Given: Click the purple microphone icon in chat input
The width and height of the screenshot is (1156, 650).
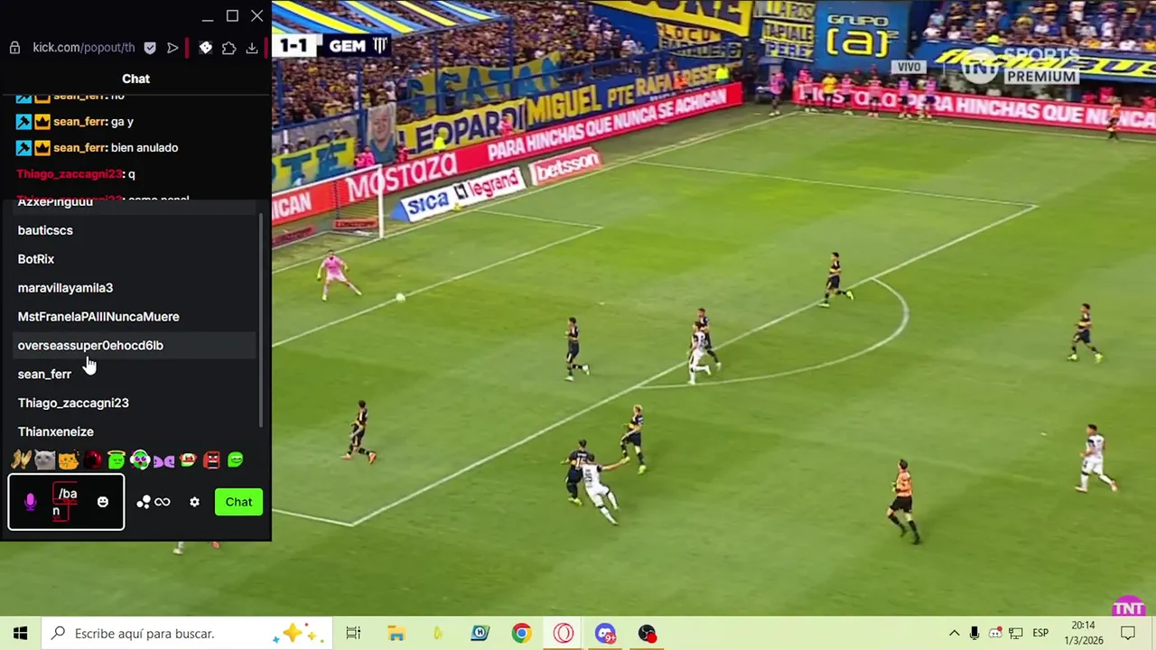Looking at the screenshot, I should pyautogui.click(x=30, y=503).
